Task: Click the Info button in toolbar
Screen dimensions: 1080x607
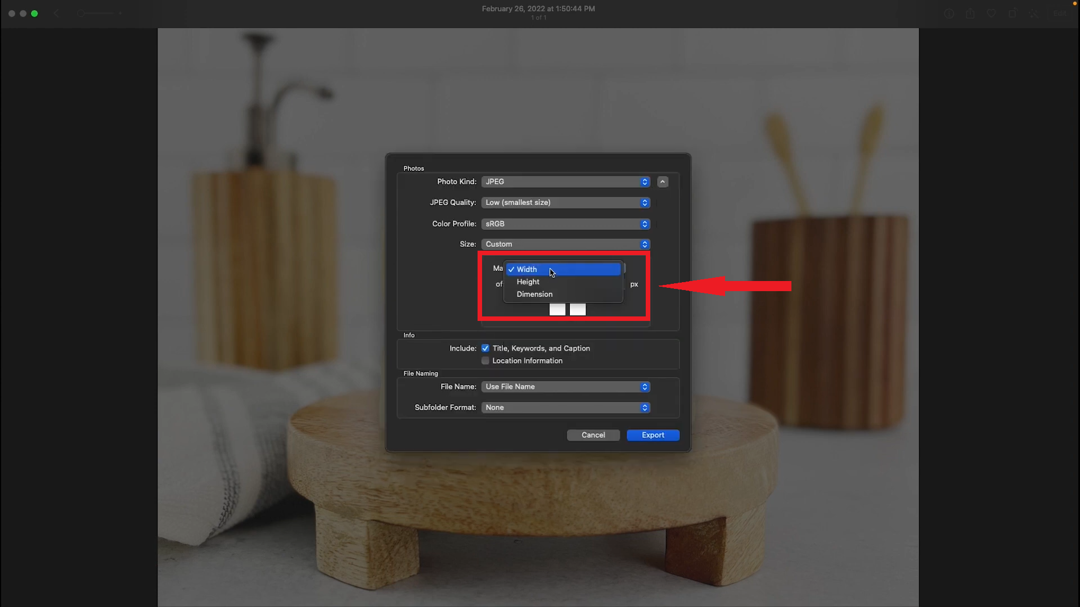Action: click(x=949, y=13)
